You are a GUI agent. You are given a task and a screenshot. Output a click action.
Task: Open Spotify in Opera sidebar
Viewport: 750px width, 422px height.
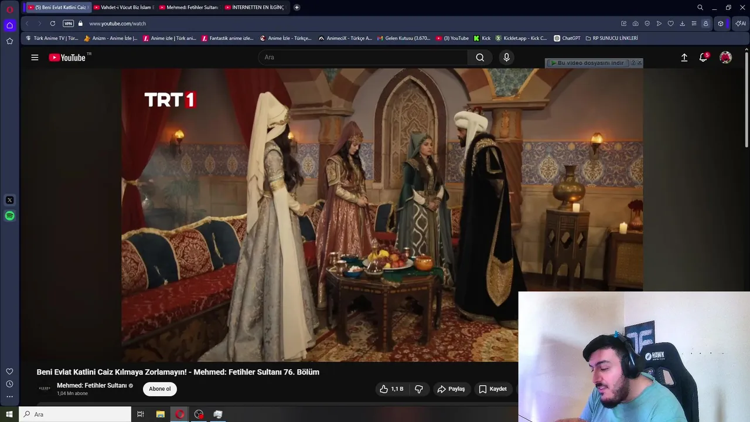click(9, 216)
